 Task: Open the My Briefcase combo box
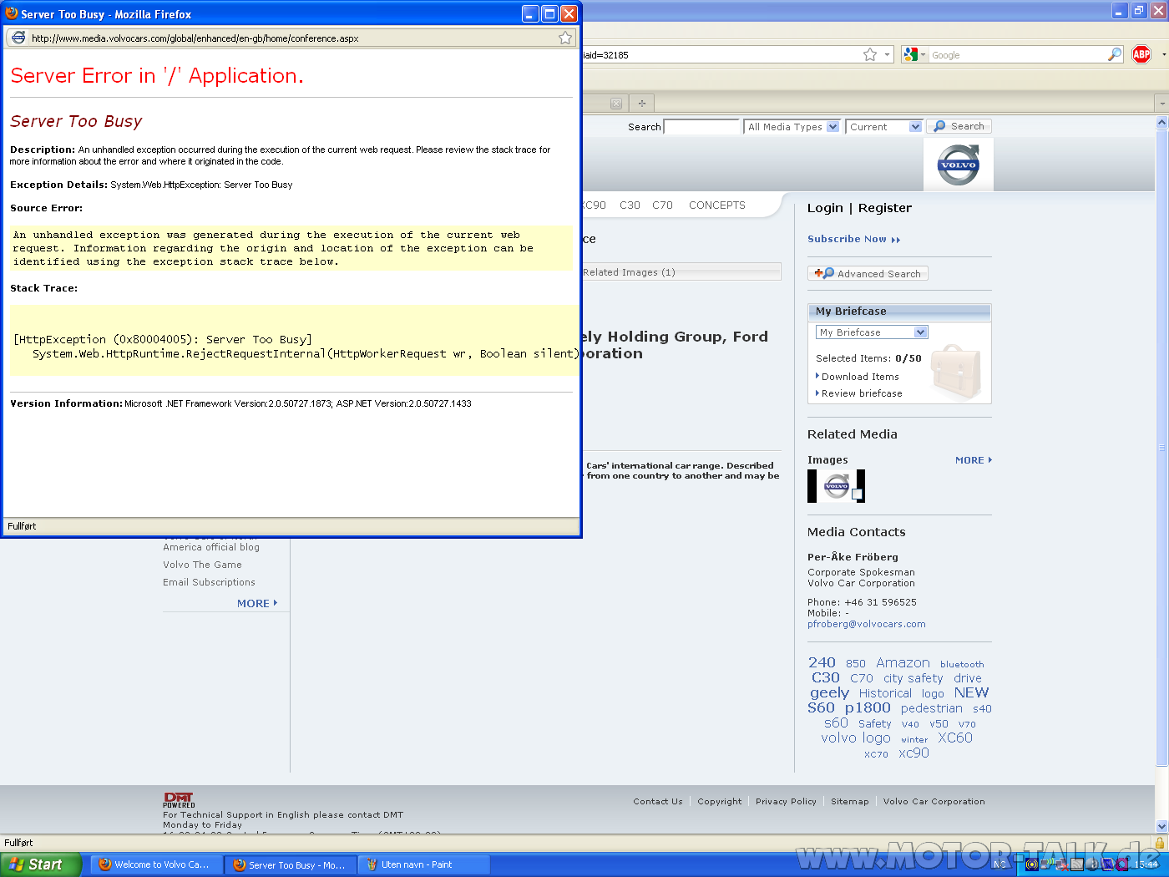[x=872, y=332]
